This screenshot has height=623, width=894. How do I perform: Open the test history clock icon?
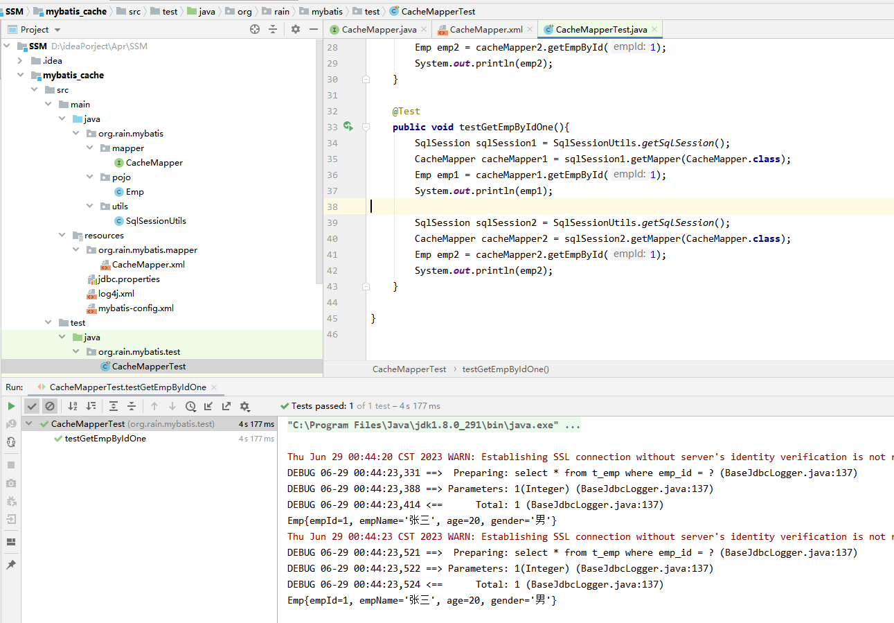[x=190, y=406]
